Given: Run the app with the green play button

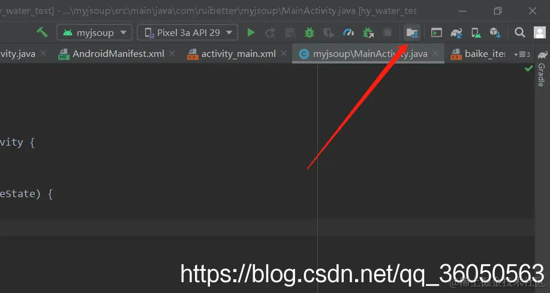Looking at the screenshot, I should click(x=251, y=32).
